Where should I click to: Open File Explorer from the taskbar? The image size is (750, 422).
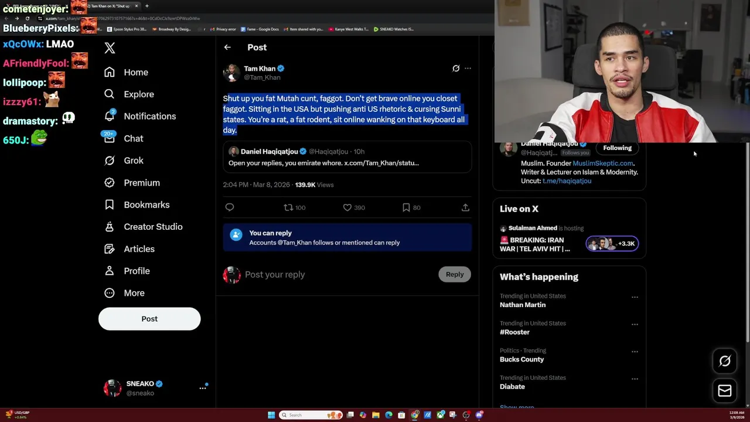click(x=376, y=415)
